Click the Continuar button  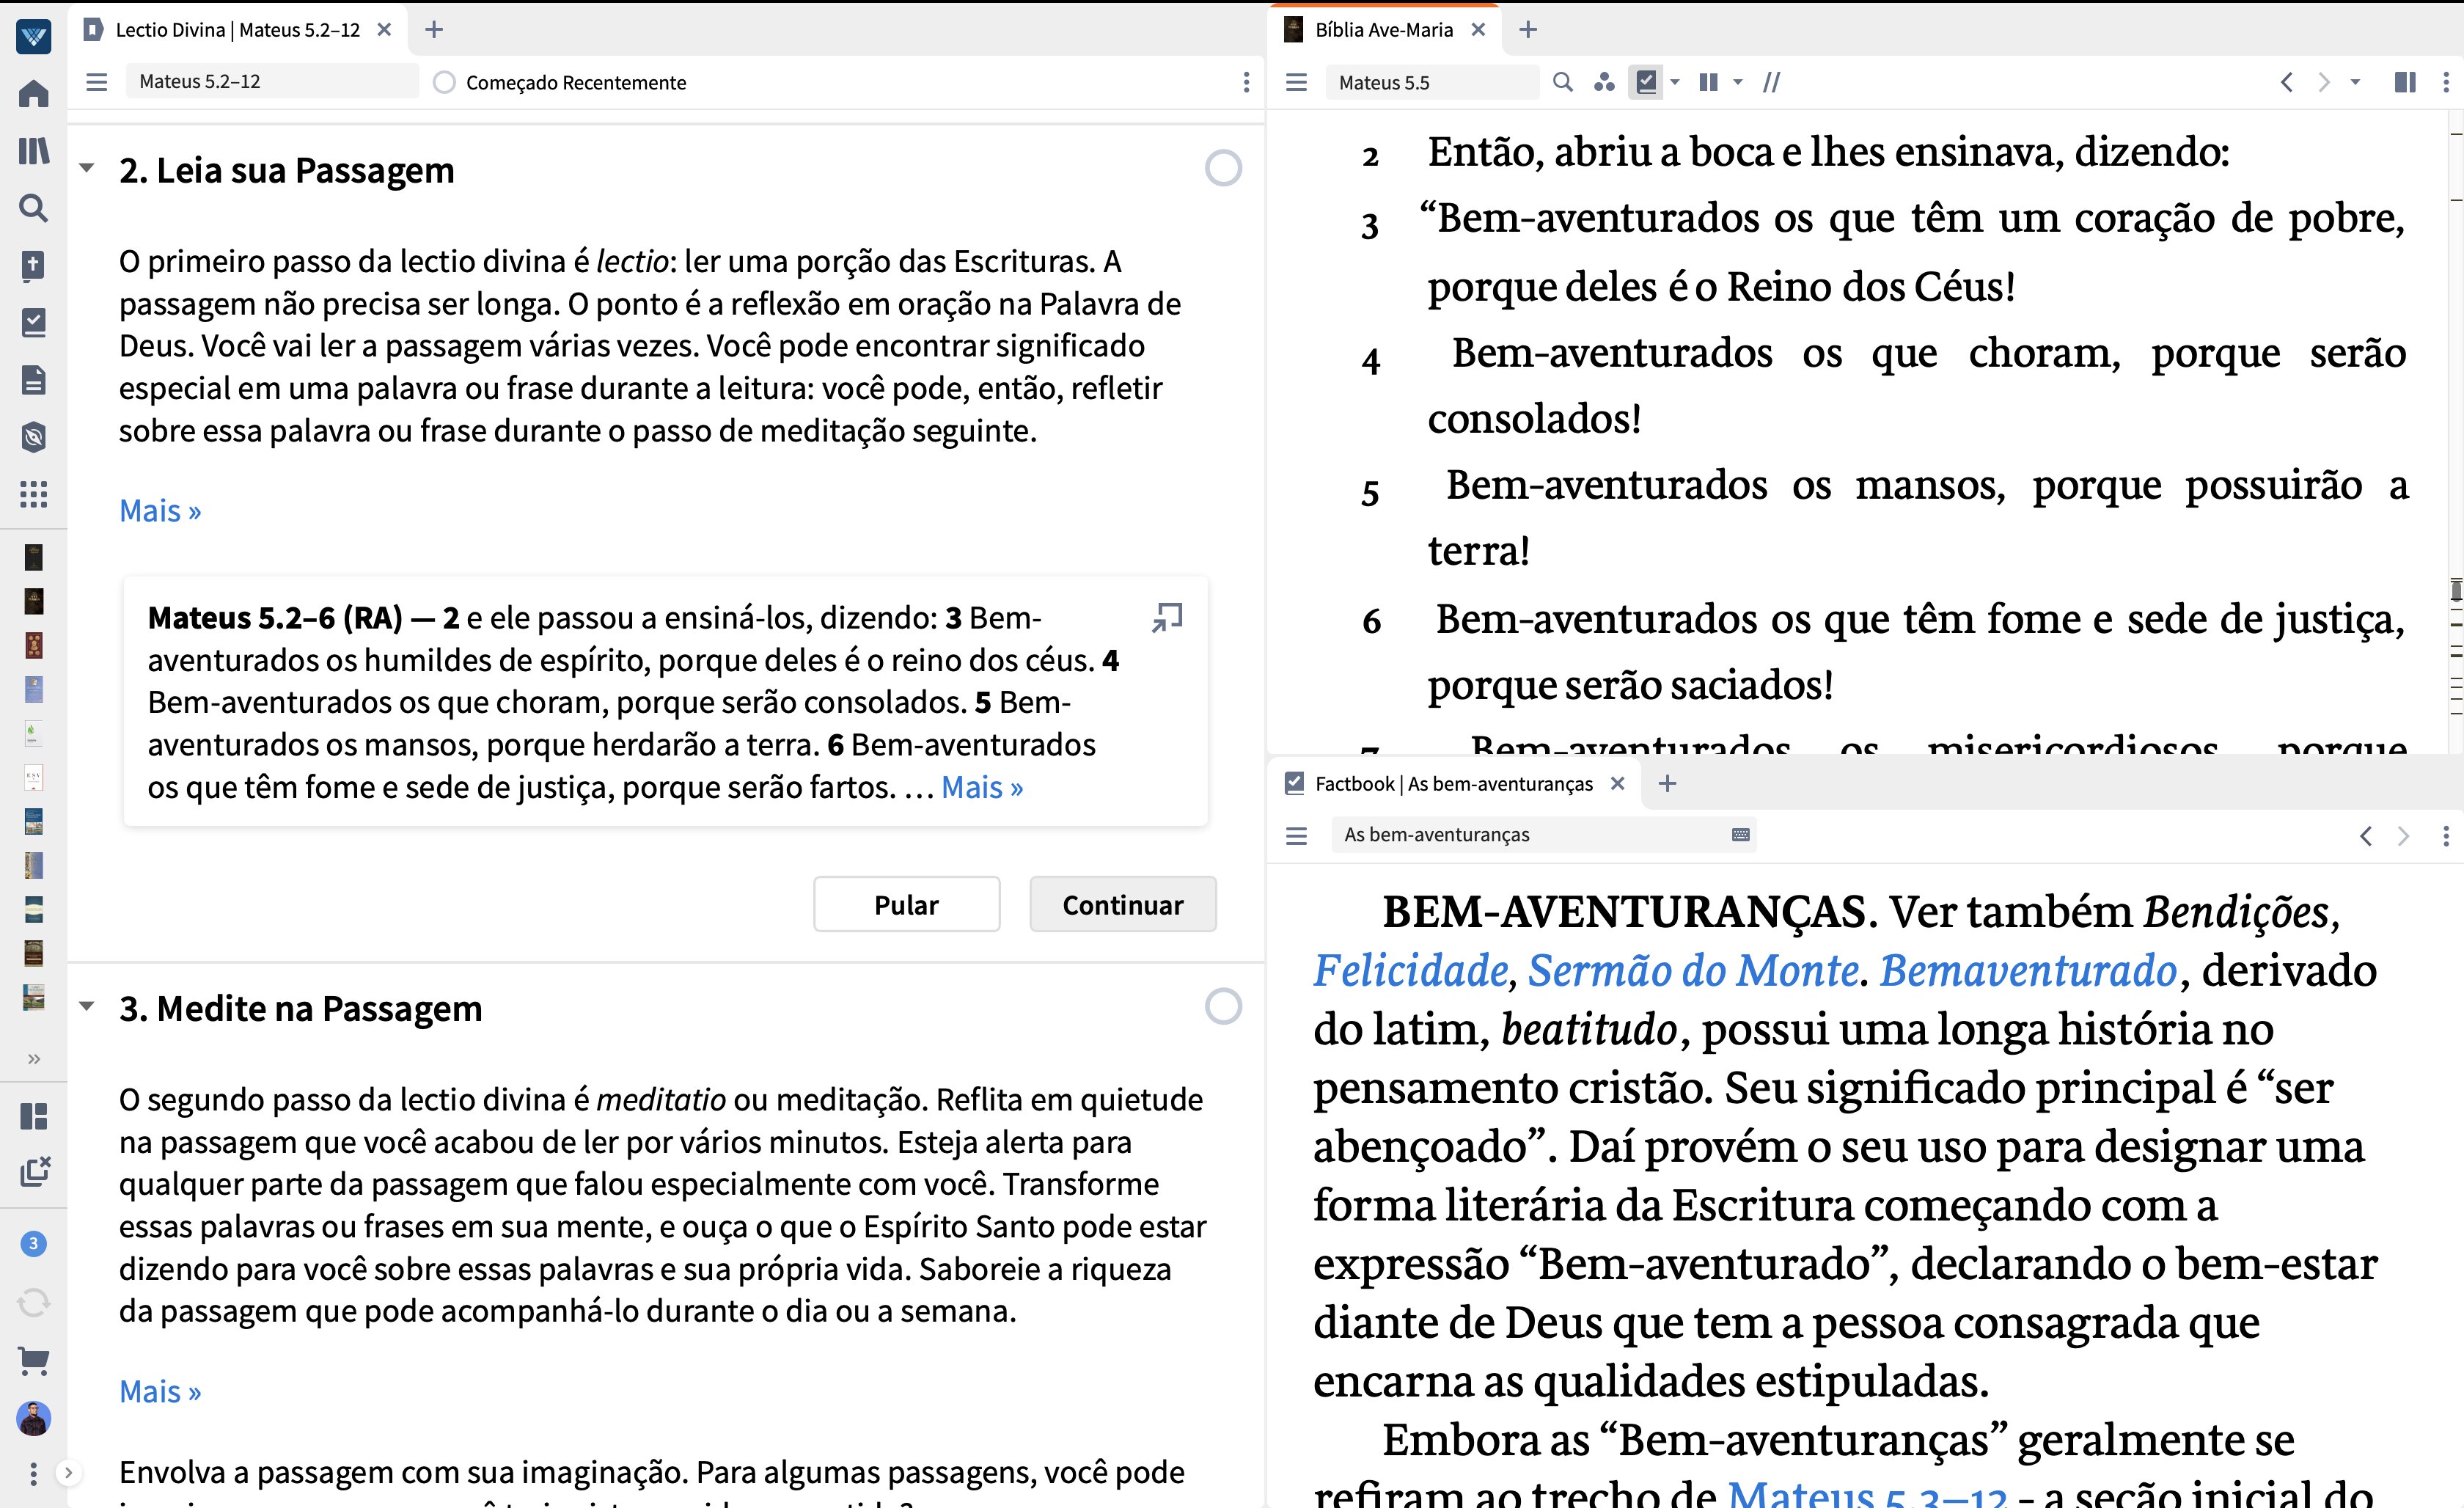point(1122,904)
